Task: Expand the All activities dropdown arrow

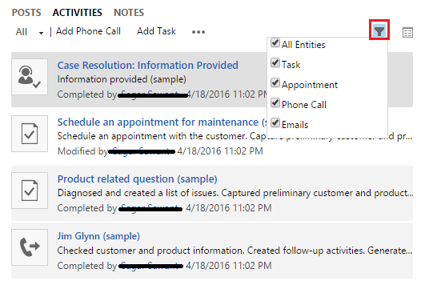Action: coord(41,33)
